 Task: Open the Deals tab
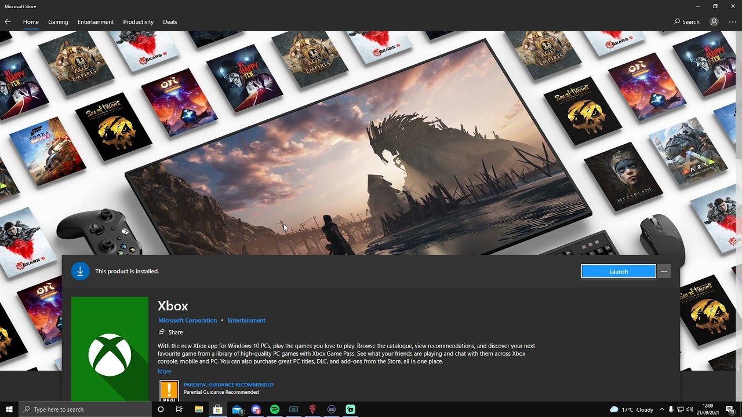coord(170,22)
